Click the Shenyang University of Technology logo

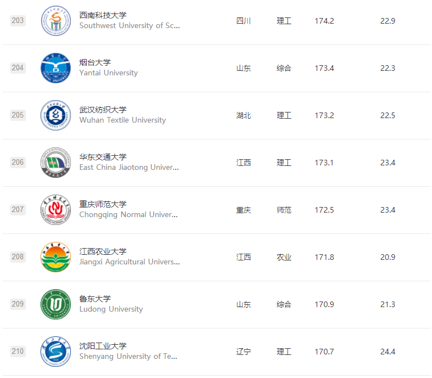tap(56, 352)
